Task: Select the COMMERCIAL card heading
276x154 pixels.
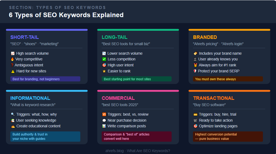Action: click(118, 98)
